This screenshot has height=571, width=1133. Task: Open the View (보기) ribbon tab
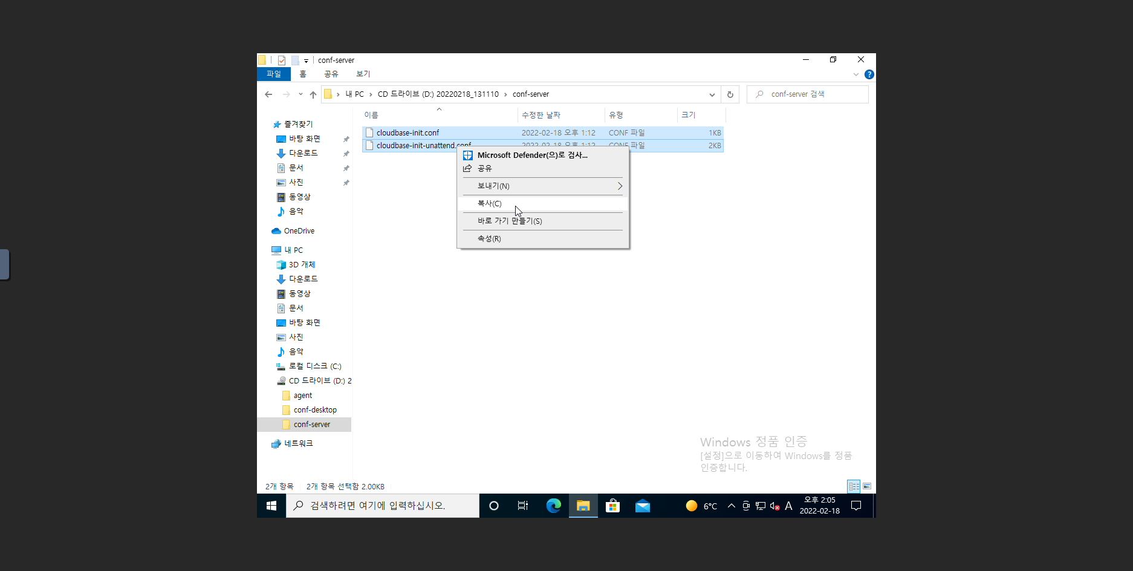pyautogui.click(x=363, y=74)
